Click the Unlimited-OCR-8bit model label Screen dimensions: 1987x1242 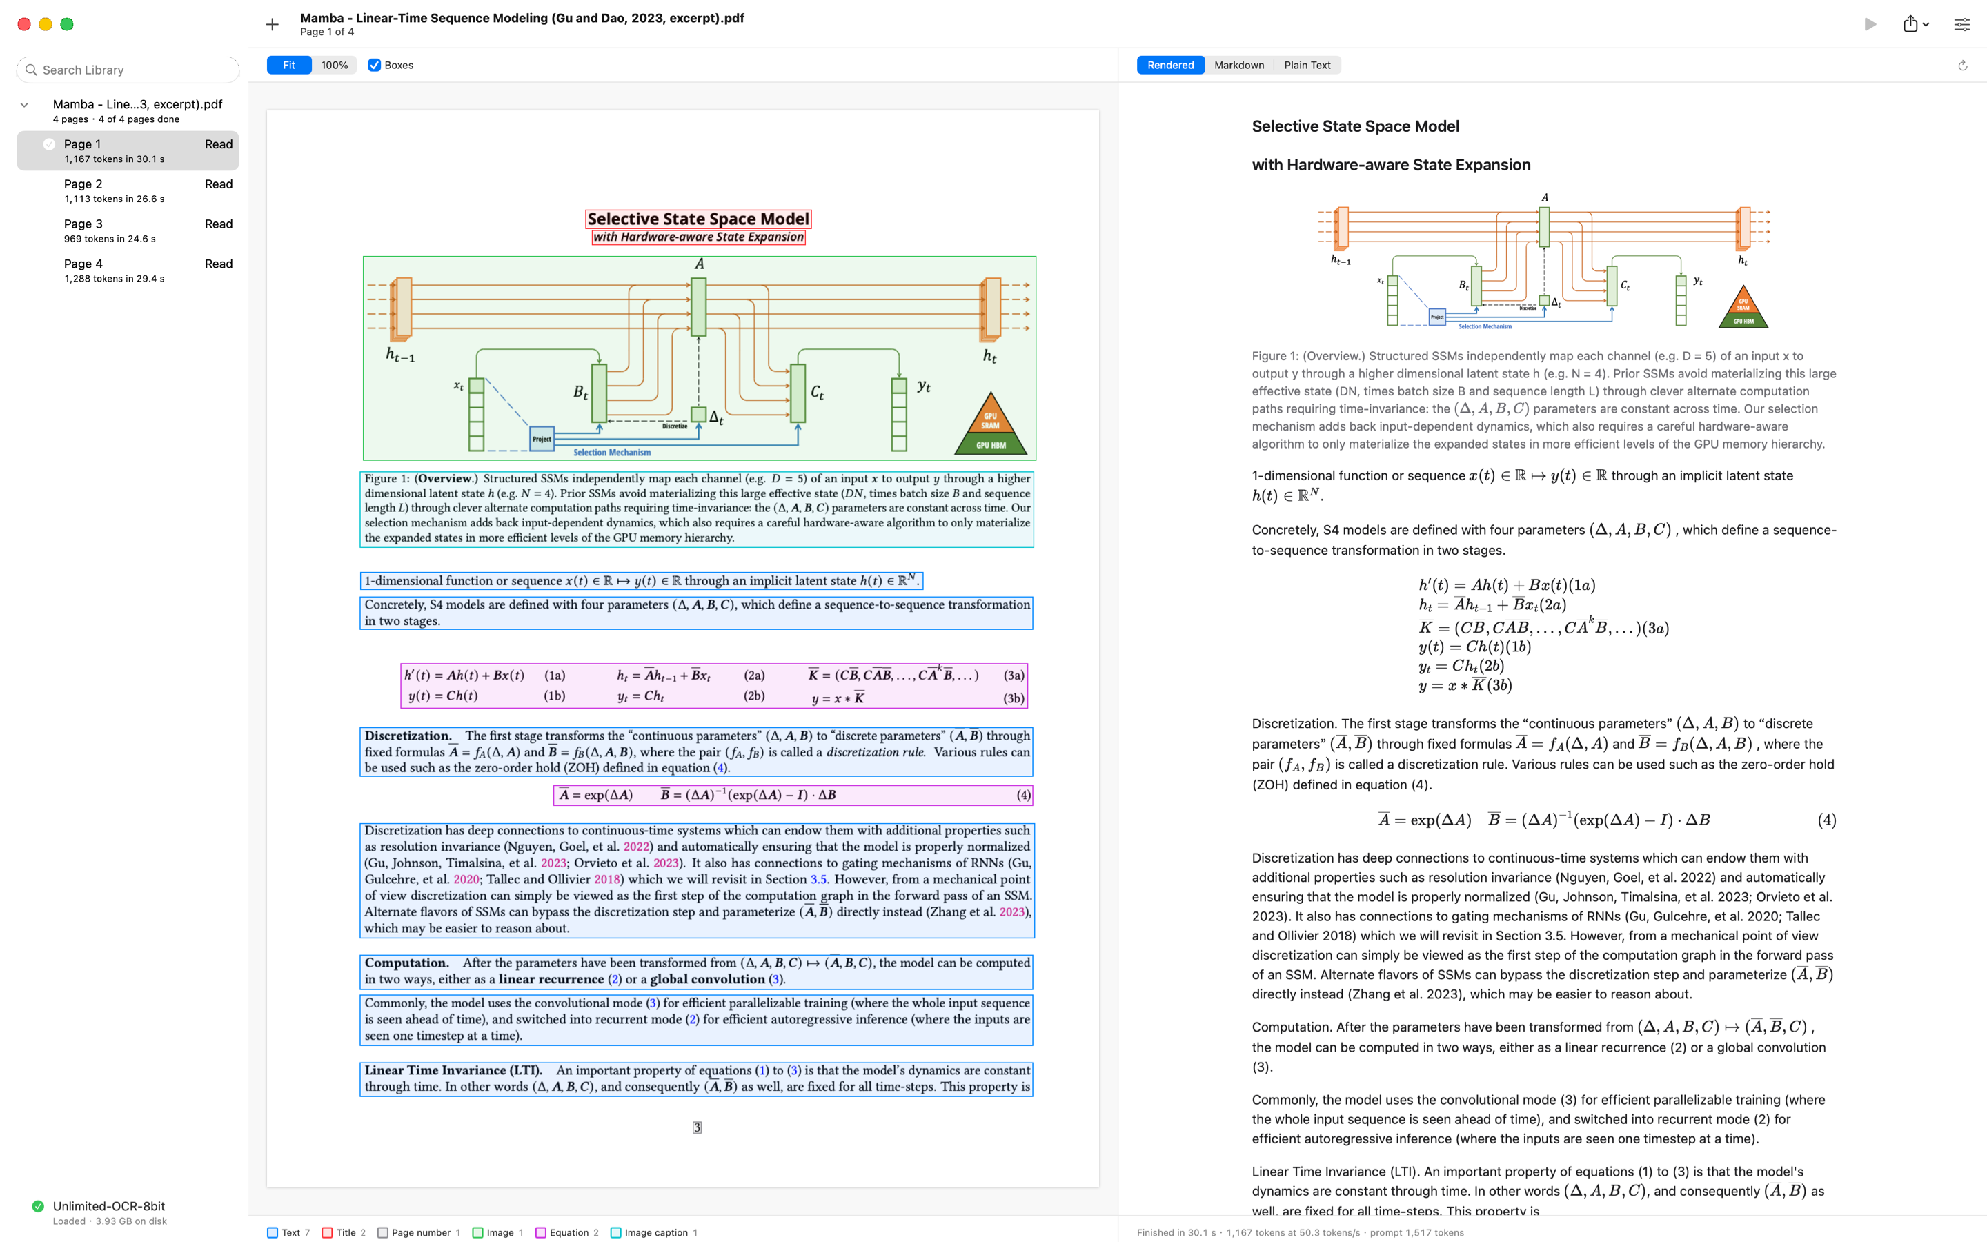(x=109, y=1206)
